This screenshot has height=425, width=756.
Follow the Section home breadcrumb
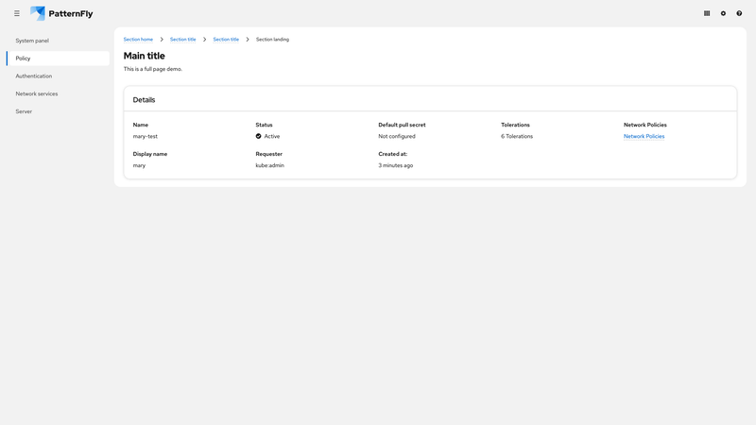point(138,40)
